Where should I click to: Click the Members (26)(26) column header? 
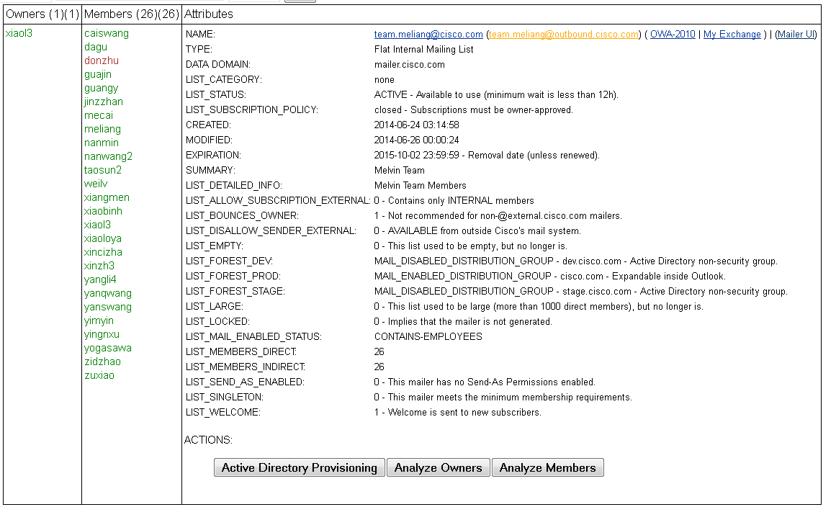[132, 14]
